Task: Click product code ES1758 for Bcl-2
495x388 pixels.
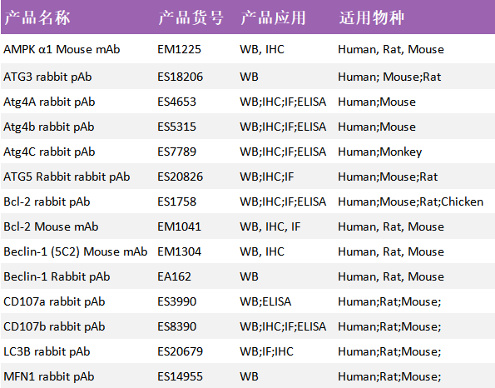Action: coord(176,201)
